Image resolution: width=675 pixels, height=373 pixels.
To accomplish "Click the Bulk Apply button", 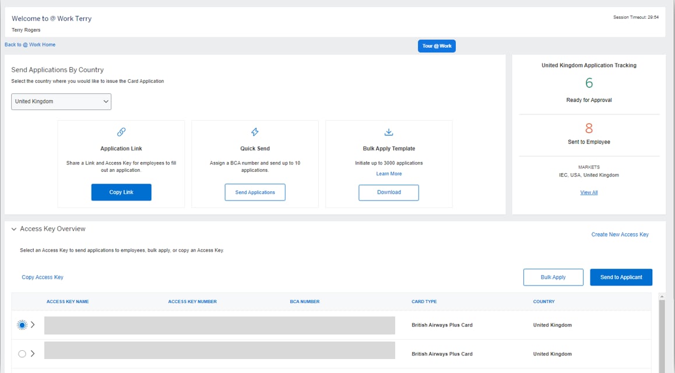I will (x=553, y=277).
